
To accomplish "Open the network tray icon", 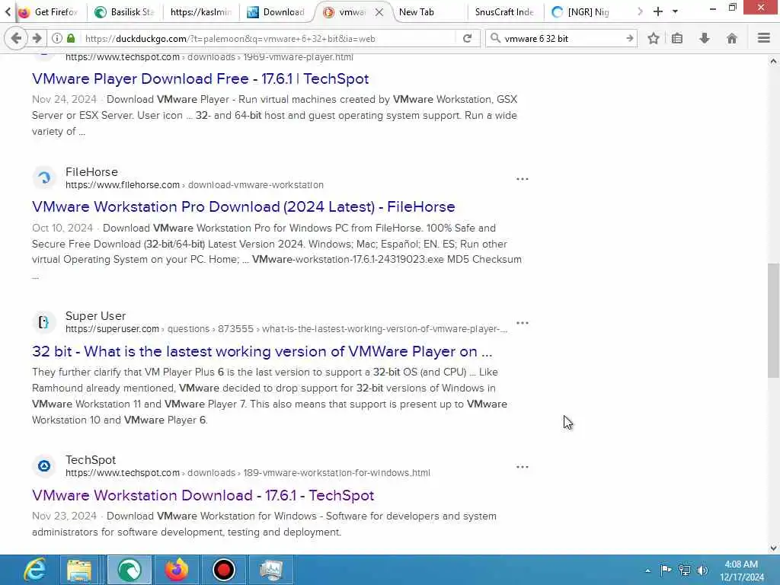I will pyautogui.click(x=685, y=570).
